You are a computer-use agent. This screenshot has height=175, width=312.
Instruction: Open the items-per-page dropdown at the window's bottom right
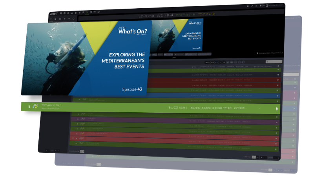click(254, 157)
